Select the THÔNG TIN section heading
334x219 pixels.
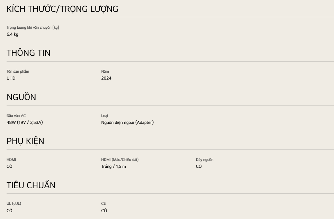pos(28,53)
